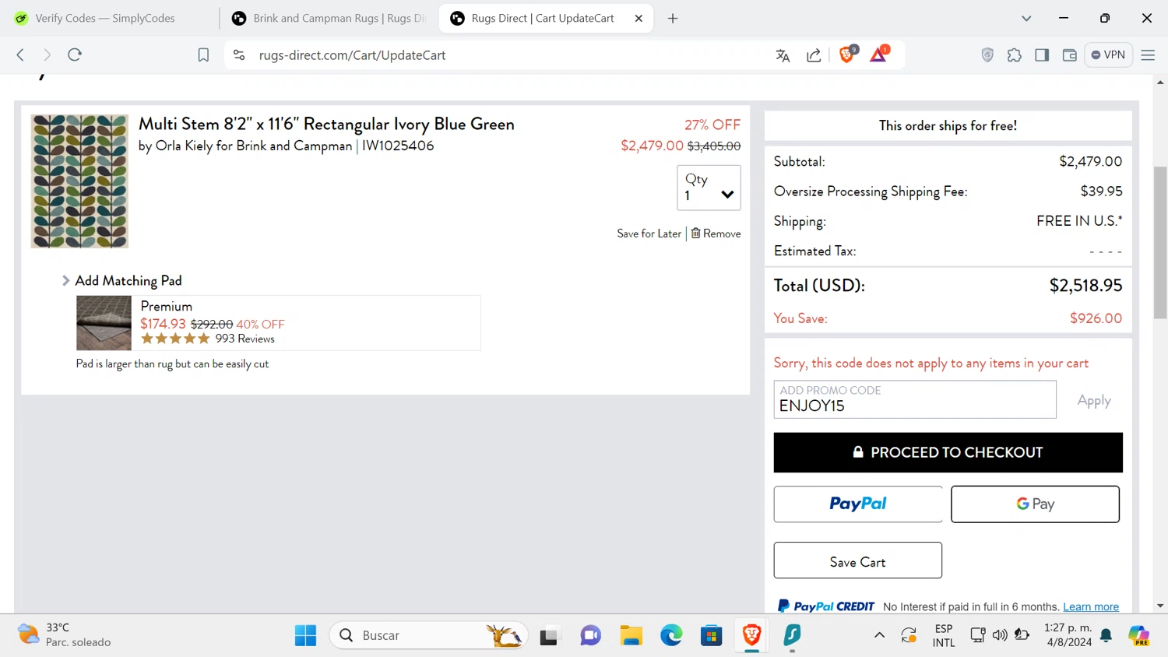The image size is (1168, 657).
Task: Open Brave Rewards triangle icon
Action: pos(879,54)
